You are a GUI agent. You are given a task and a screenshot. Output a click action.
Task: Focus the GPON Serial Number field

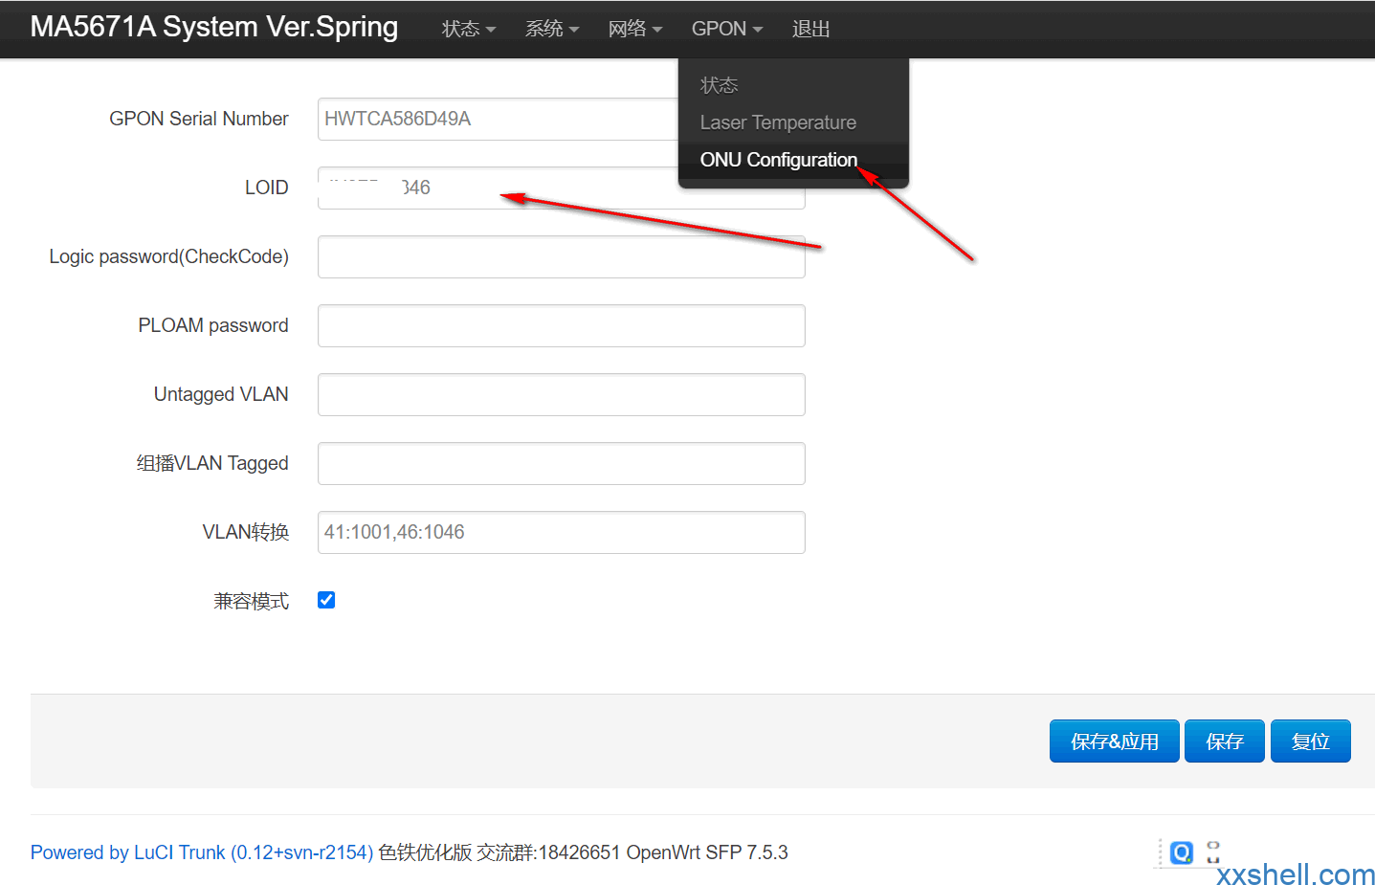(498, 119)
